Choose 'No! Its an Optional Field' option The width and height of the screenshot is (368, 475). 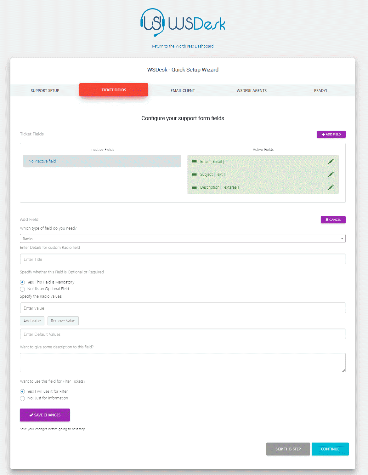22,289
